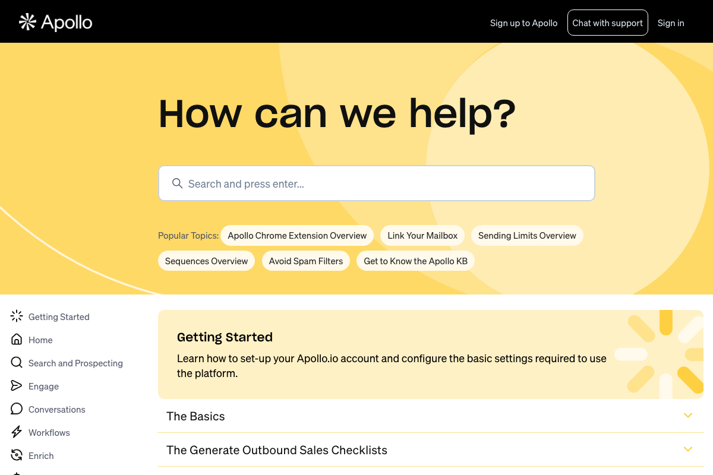The image size is (713, 475).
Task: Select Engage in sidebar navigation
Action: click(43, 386)
